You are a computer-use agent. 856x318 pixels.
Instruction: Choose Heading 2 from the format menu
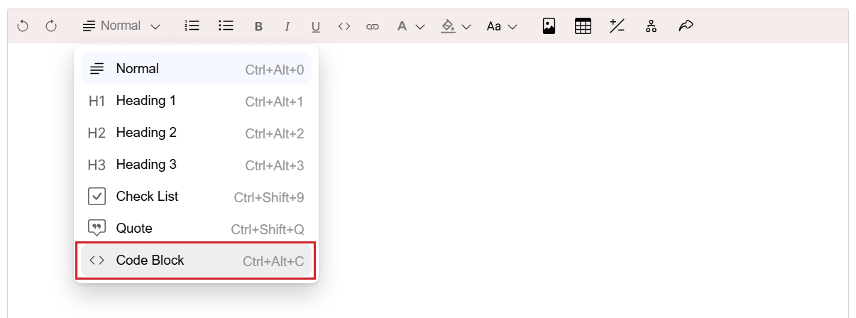[196, 133]
